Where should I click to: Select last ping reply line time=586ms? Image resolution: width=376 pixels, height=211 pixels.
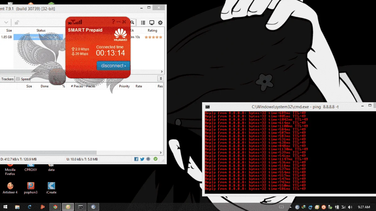pyautogui.click(x=255, y=189)
